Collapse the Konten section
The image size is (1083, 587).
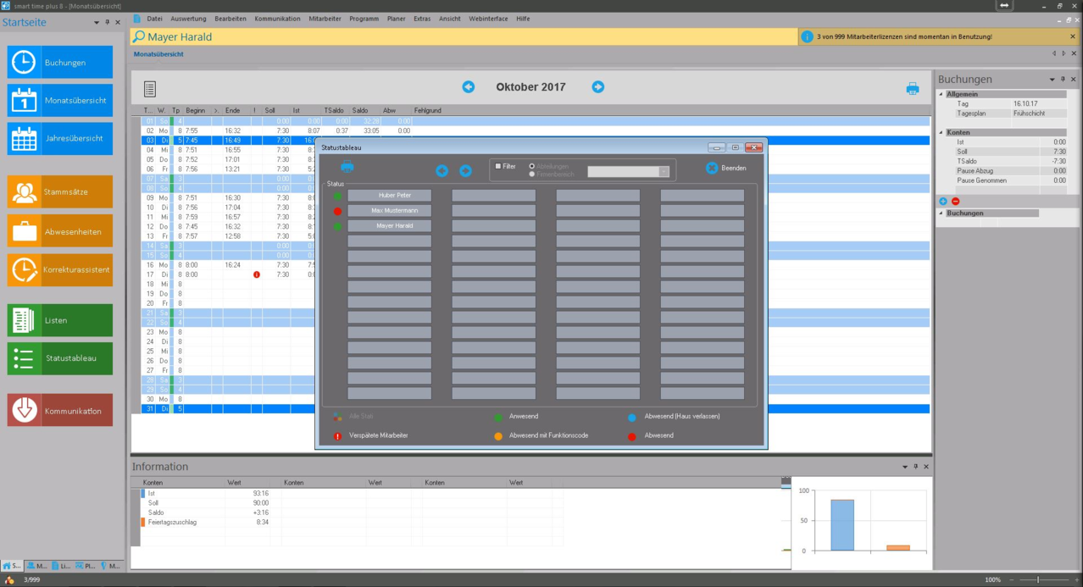click(941, 132)
